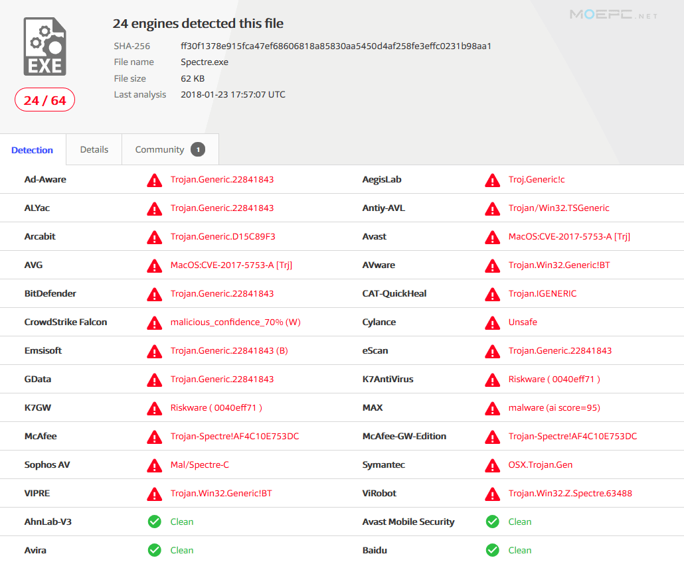This screenshot has height=562, width=684.
Task: Click the '24 engines detected this file' heading
Action: click(x=198, y=23)
